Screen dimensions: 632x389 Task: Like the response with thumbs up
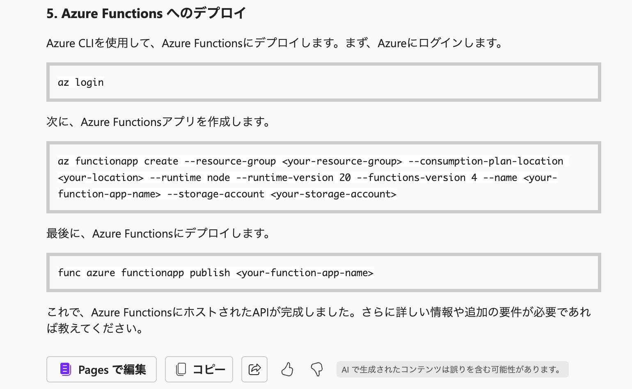click(287, 369)
